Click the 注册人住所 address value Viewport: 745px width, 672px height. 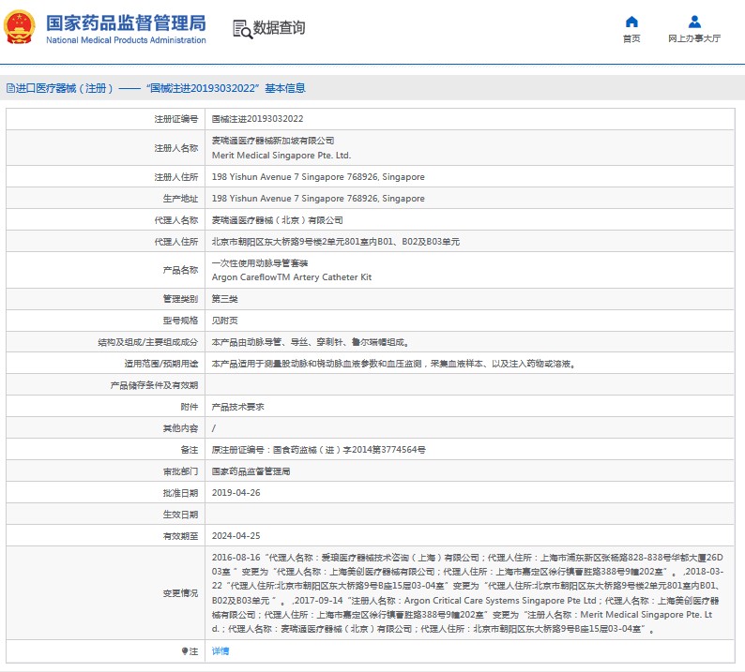318,176
